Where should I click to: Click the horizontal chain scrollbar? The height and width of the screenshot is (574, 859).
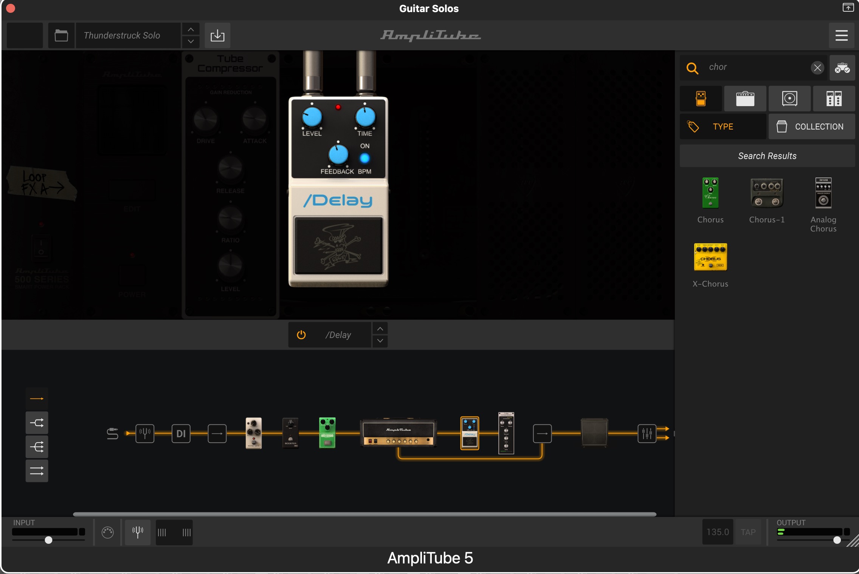[x=364, y=514]
